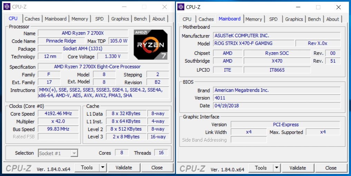The width and height of the screenshot is (351, 176).
Task: Click LPCIO value IT8665
Action: tap(277, 70)
